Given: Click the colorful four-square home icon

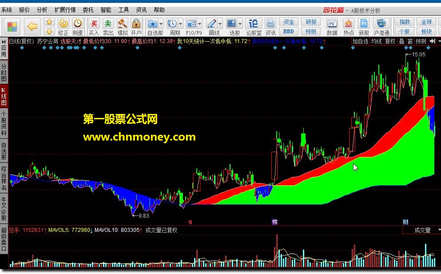Looking at the screenshot, I should tap(12, 27).
